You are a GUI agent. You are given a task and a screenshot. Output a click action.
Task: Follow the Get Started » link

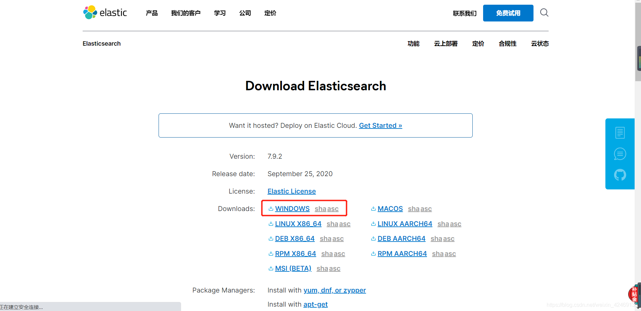[381, 125]
